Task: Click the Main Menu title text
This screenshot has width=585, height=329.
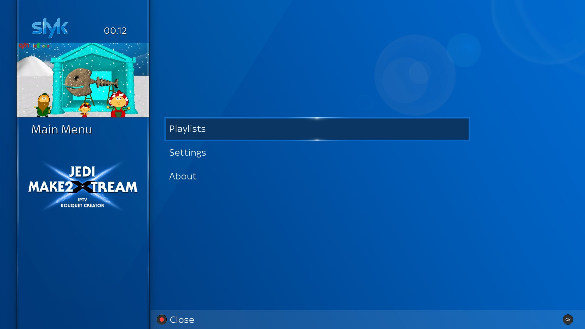Action: pos(62,129)
